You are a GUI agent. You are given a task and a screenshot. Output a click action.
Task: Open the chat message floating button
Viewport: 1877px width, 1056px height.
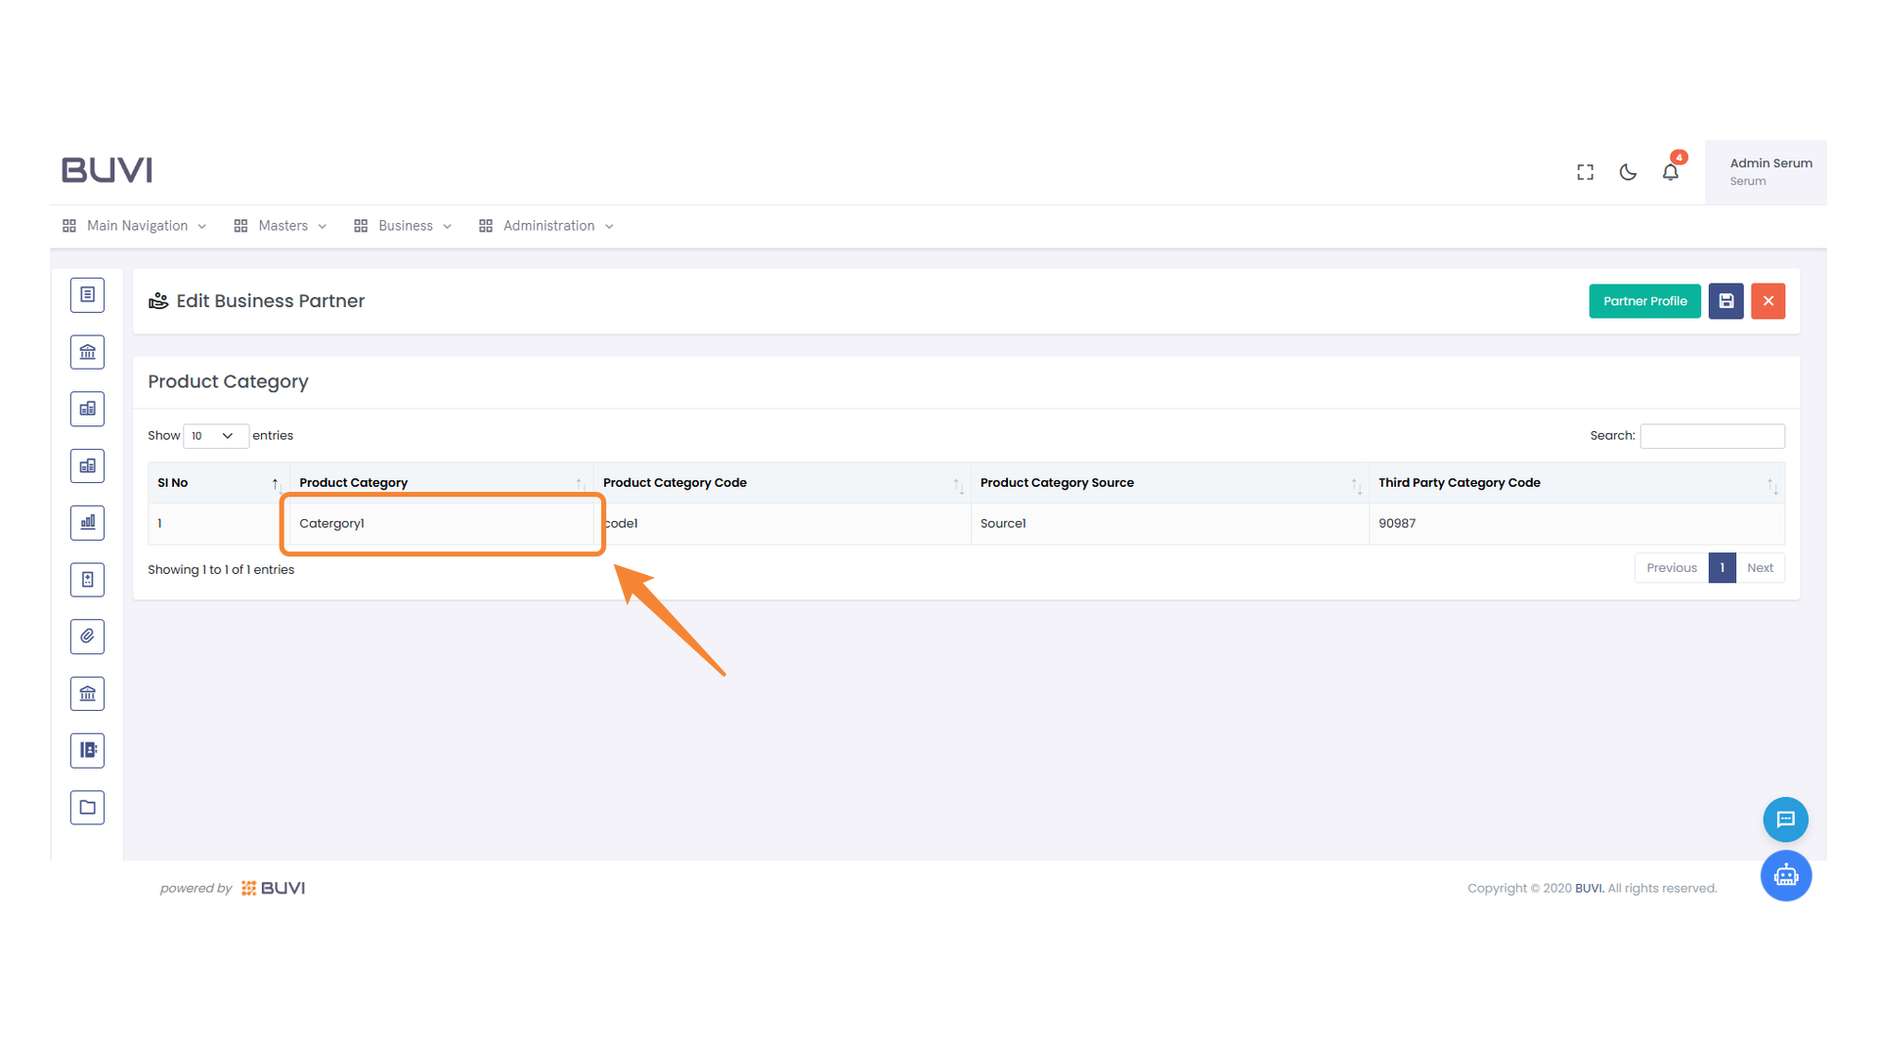pos(1785,819)
